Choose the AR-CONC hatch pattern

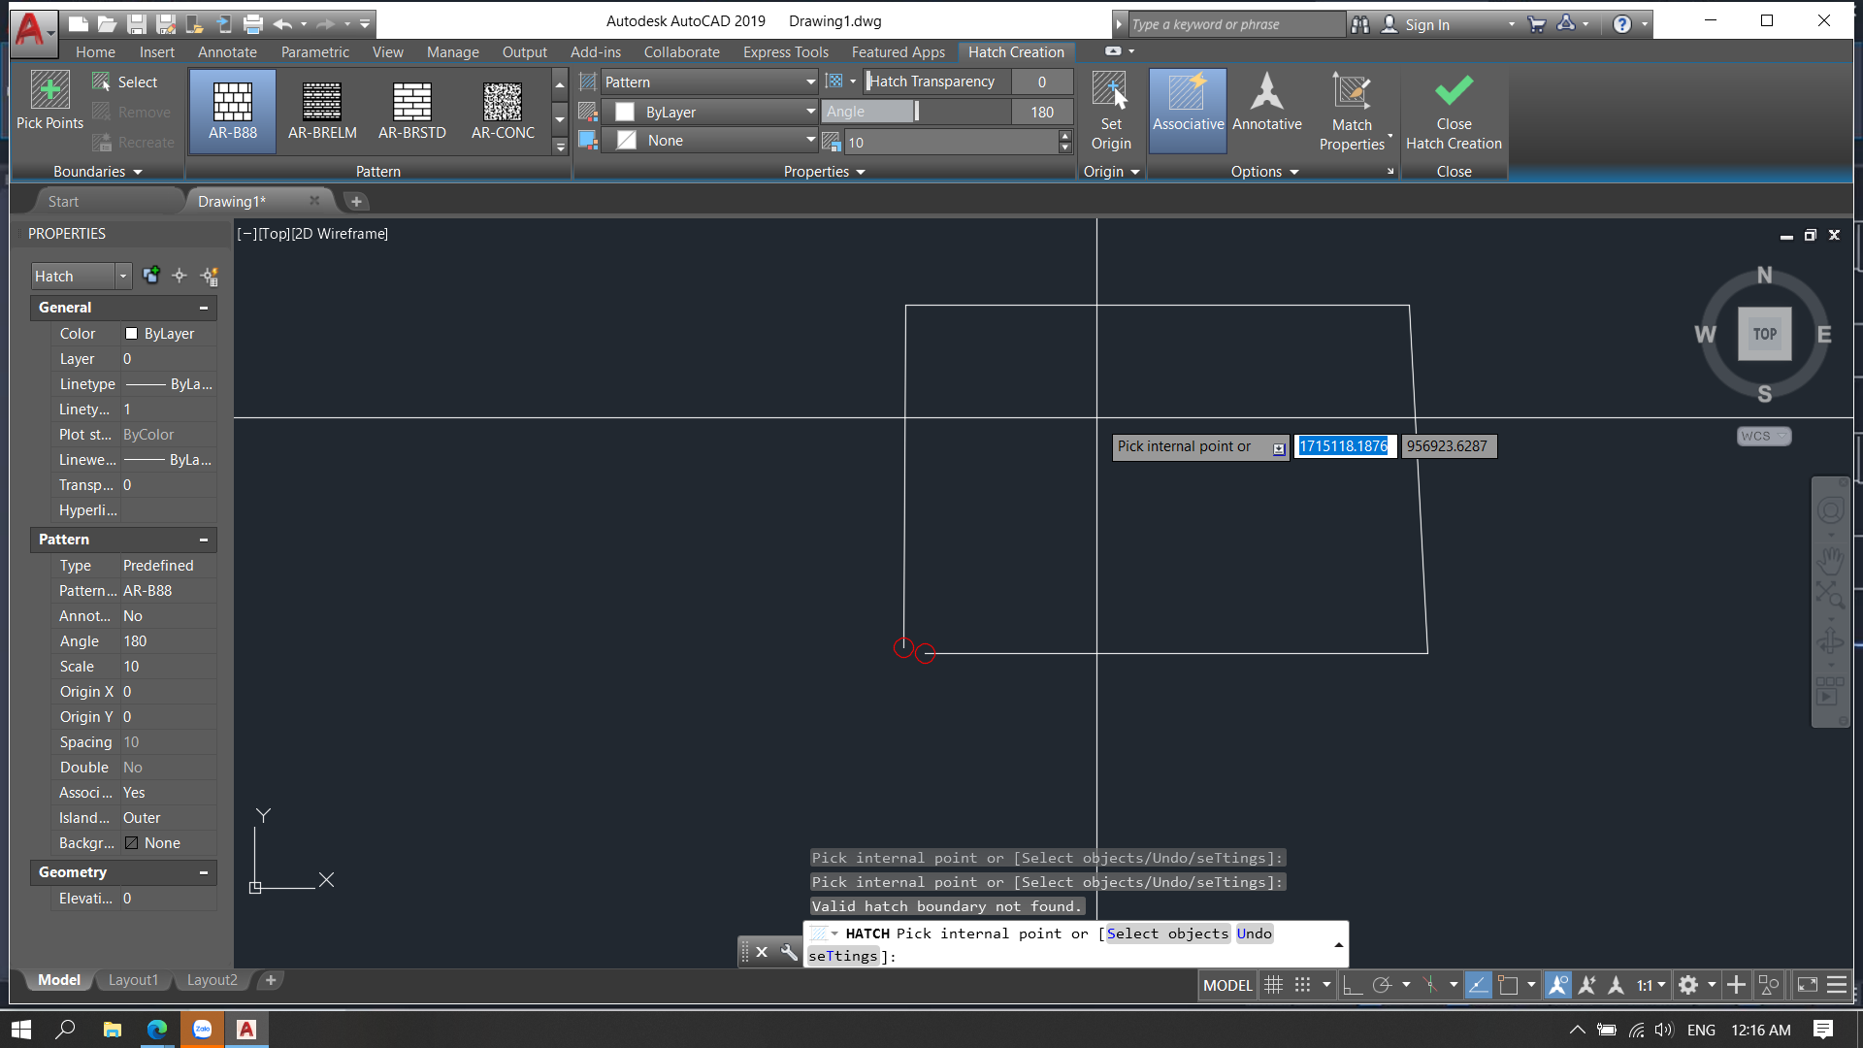pos(503,111)
